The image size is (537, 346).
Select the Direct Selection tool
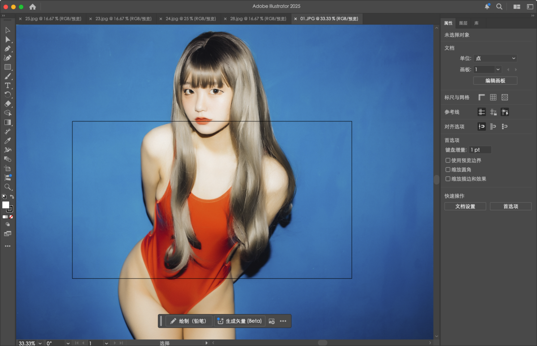[x=8, y=39]
